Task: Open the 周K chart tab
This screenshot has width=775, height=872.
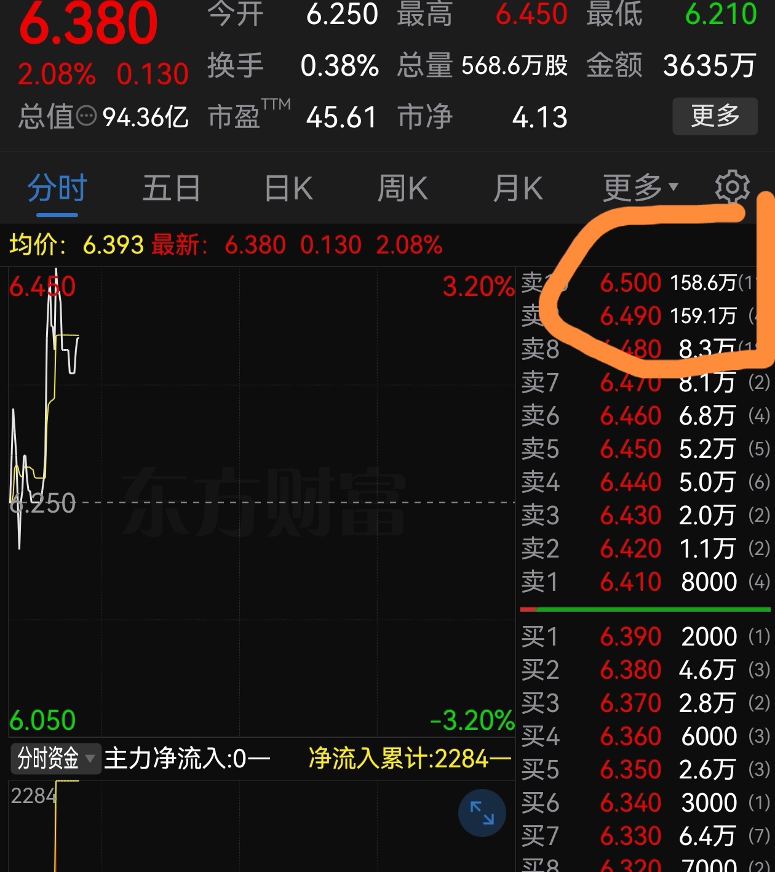Action: click(x=402, y=188)
